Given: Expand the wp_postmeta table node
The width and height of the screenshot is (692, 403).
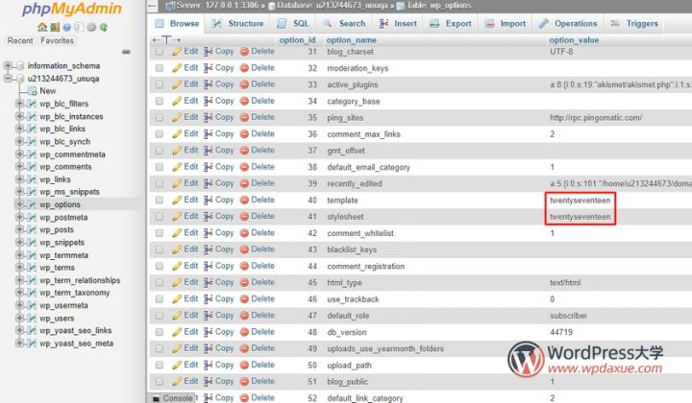Looking at the screenshot, I should (x=19, y=217).
